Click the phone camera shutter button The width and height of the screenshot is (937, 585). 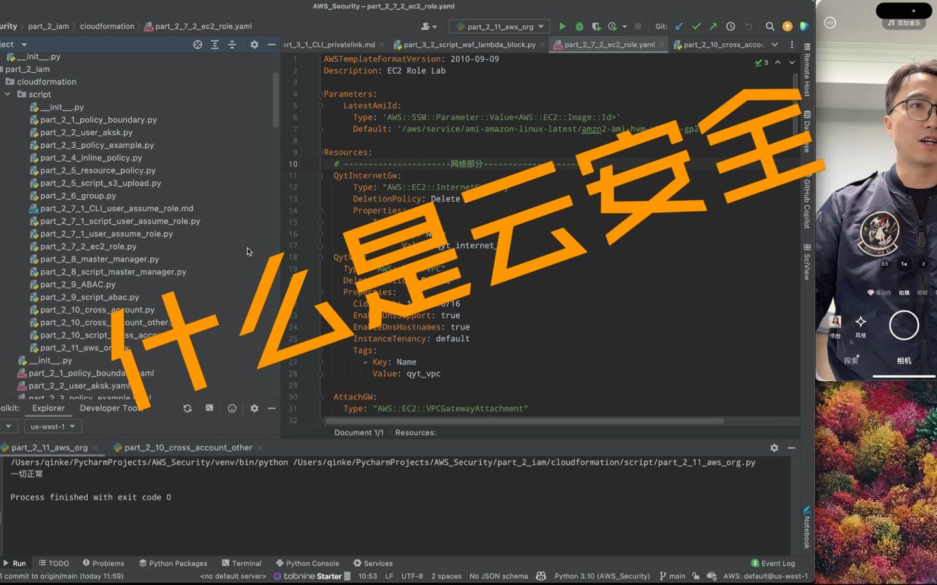pyautogui.click(x=904, y=326)
